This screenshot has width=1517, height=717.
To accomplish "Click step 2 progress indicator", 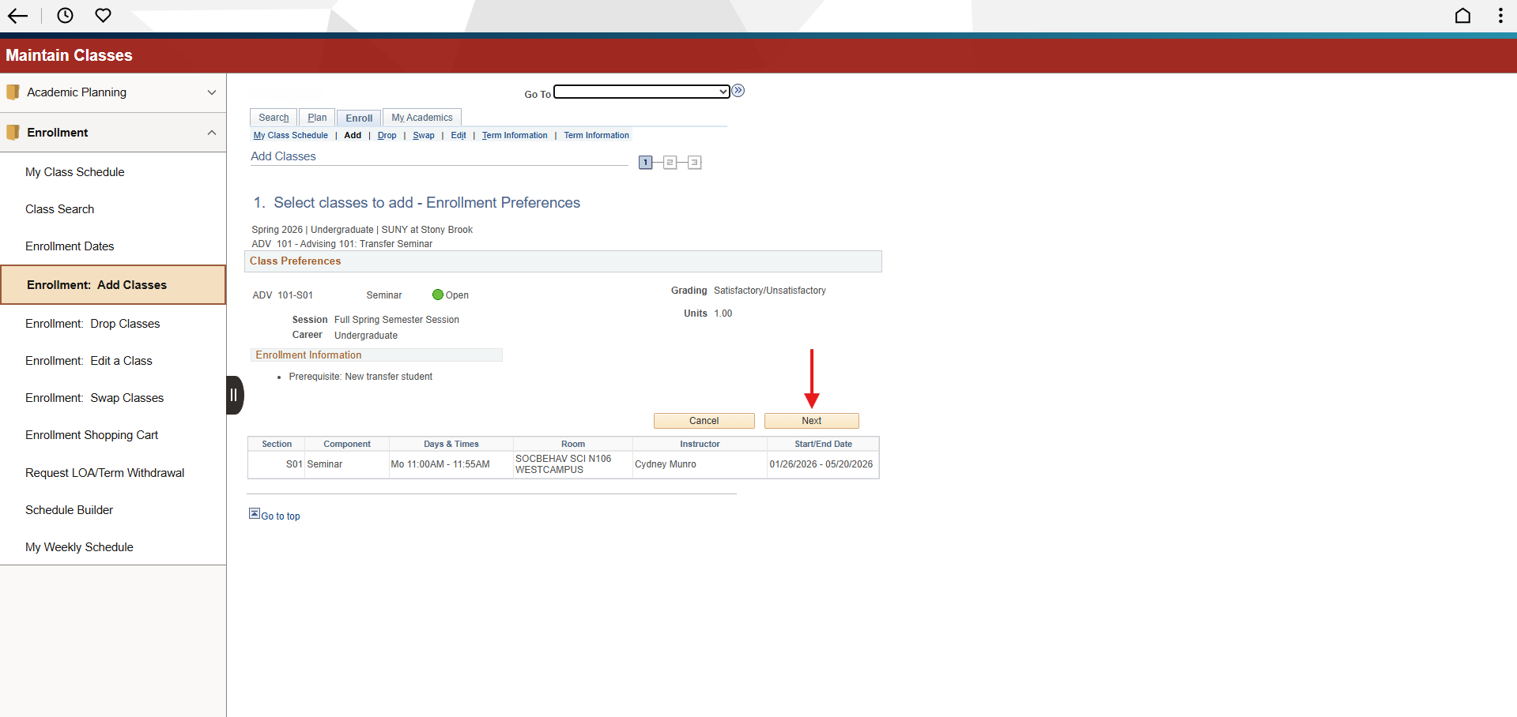I will click(670, 163).
